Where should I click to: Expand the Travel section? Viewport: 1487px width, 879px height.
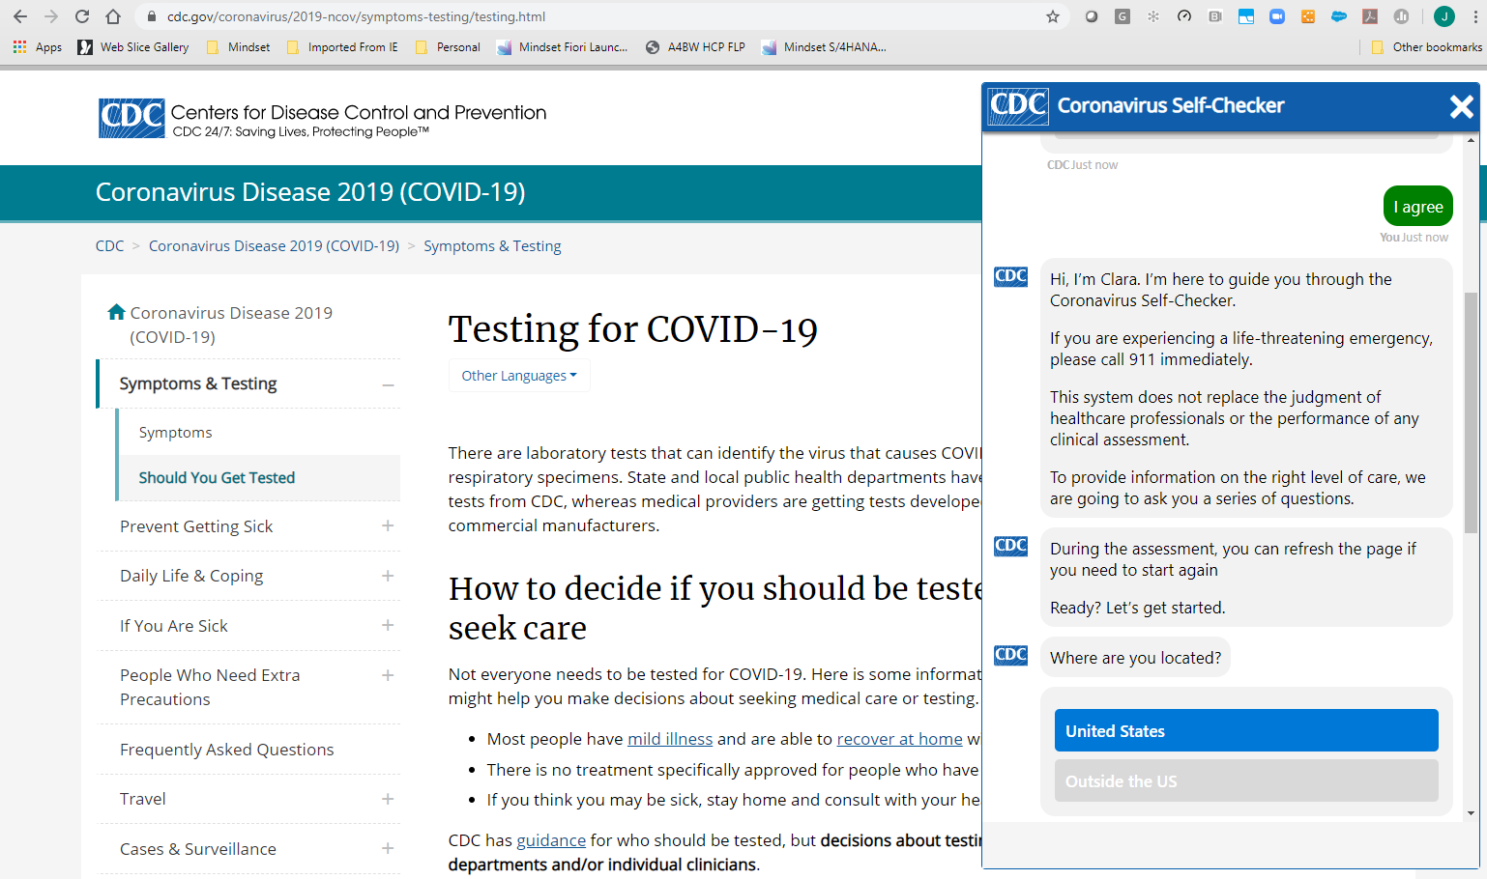388,799
